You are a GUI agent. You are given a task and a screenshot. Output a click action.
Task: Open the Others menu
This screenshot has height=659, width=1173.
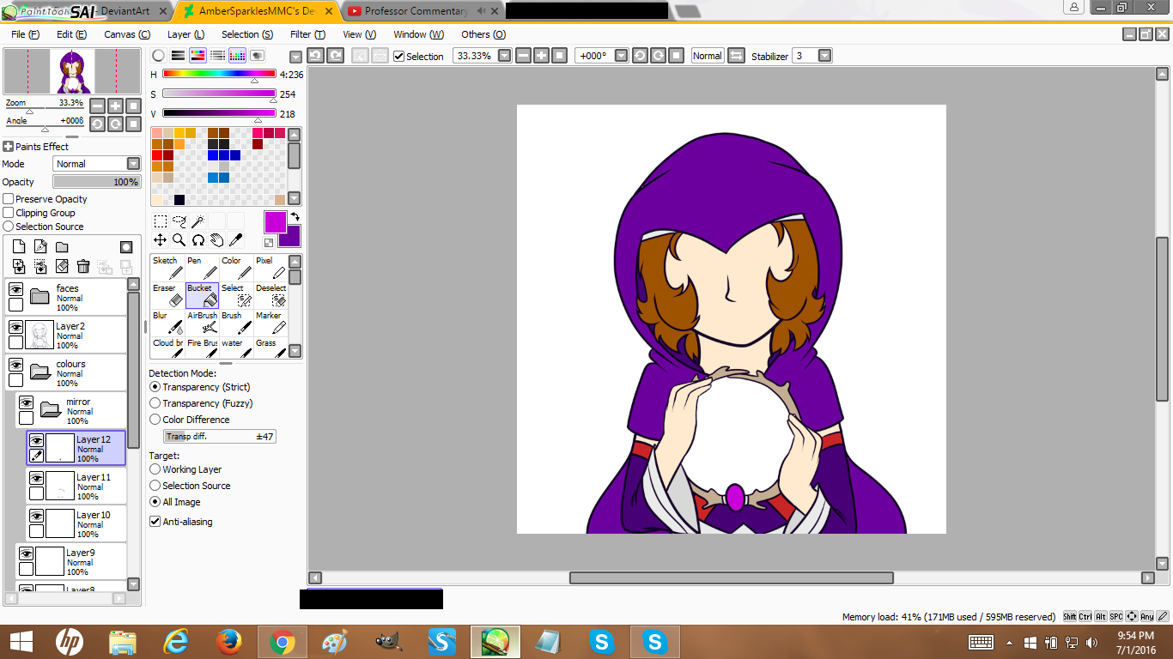[x=483, y=34]
